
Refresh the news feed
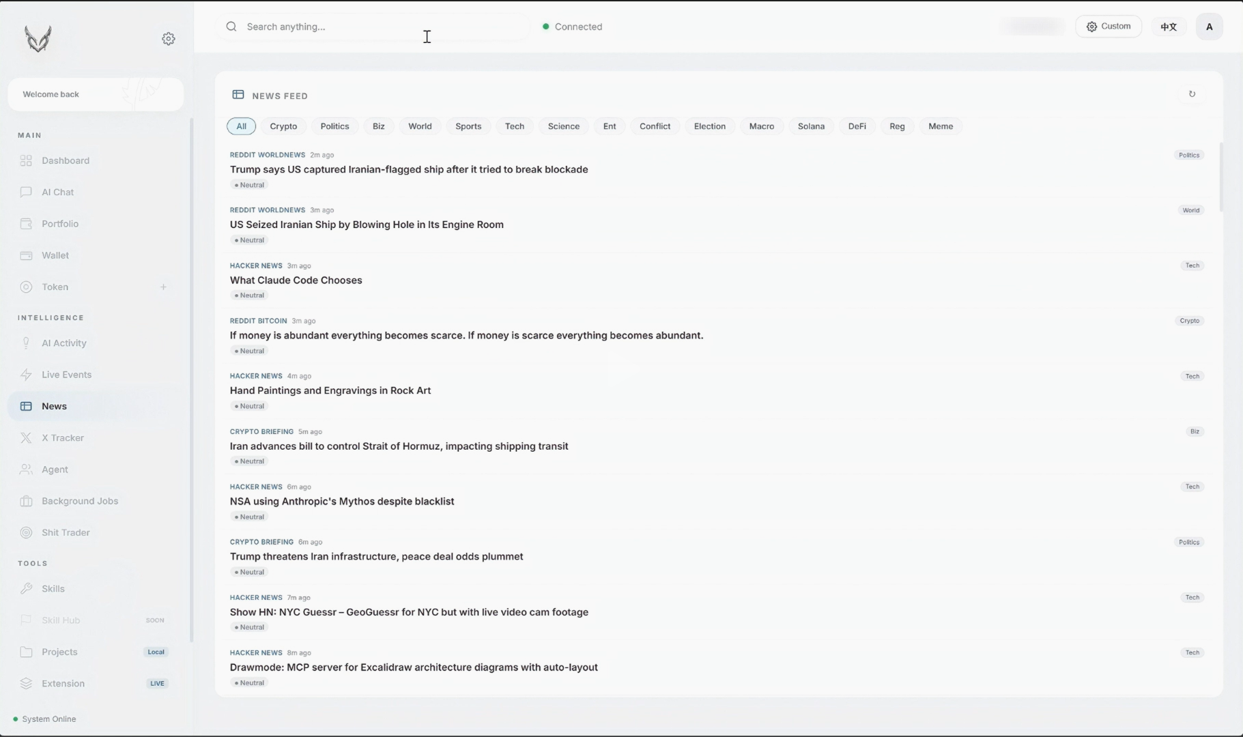[1192, 94]
